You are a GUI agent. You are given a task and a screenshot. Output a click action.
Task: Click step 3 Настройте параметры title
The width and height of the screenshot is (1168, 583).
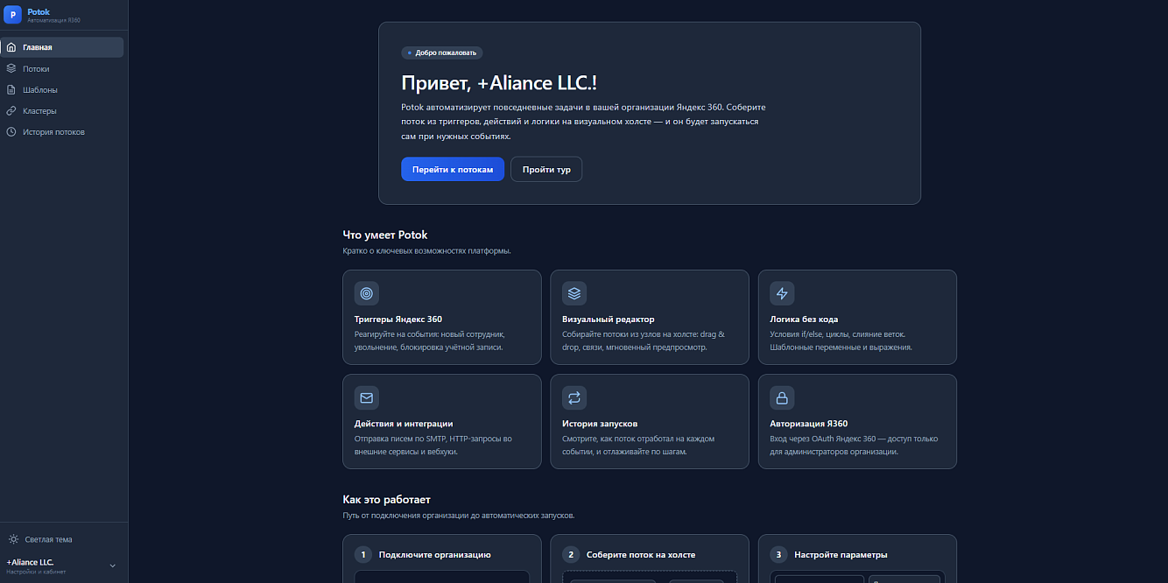(841, 555)
